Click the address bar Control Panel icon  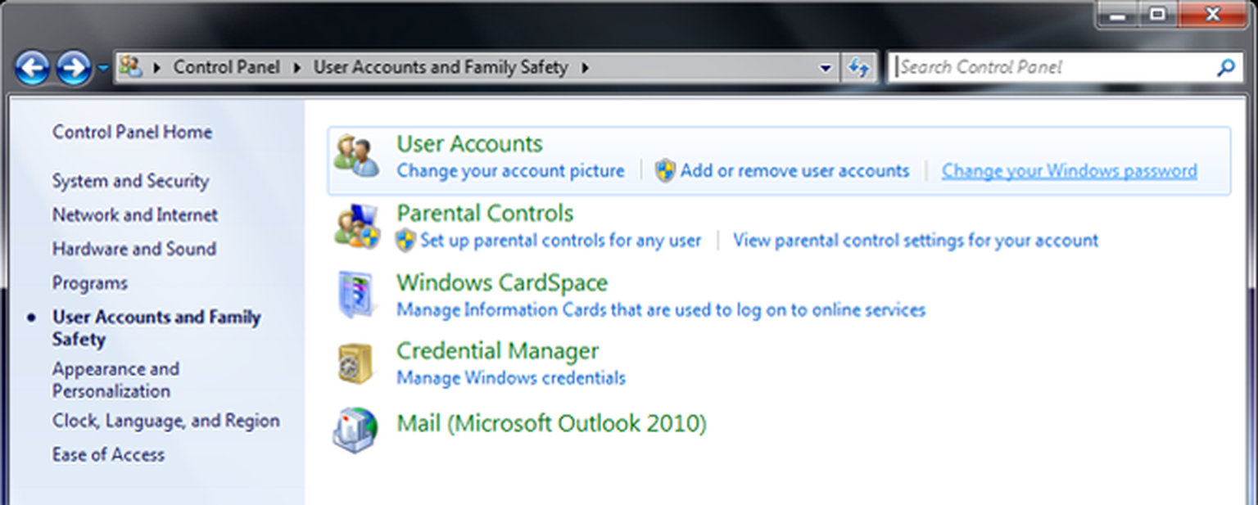coord(131,67)
